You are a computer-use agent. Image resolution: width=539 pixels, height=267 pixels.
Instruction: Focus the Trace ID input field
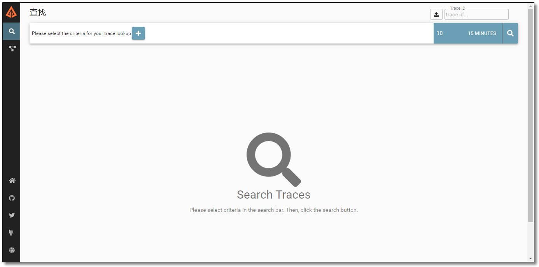[x=476, y=14]
